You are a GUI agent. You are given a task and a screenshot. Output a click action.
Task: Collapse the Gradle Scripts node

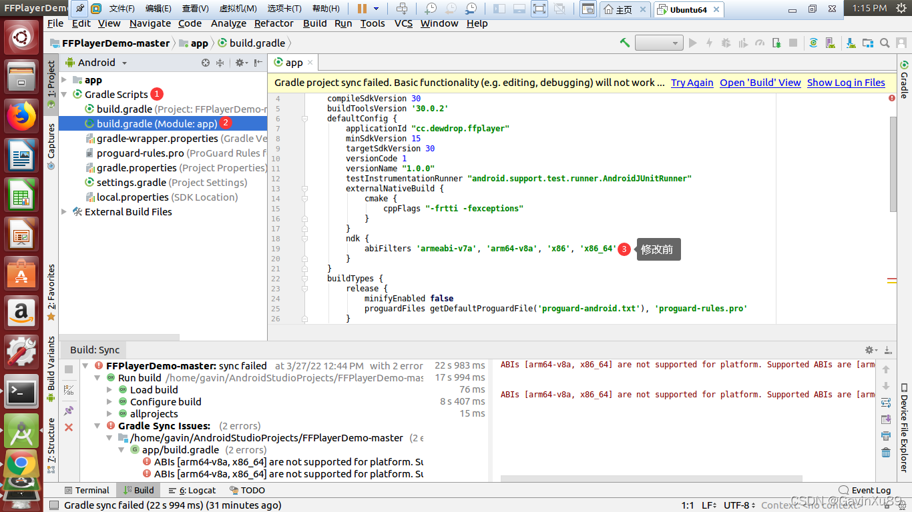[x=64, y=95]
